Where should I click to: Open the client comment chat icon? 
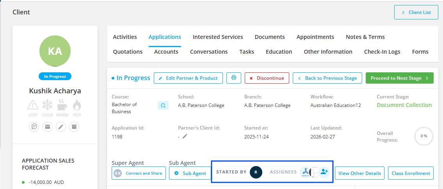point(34,126)
